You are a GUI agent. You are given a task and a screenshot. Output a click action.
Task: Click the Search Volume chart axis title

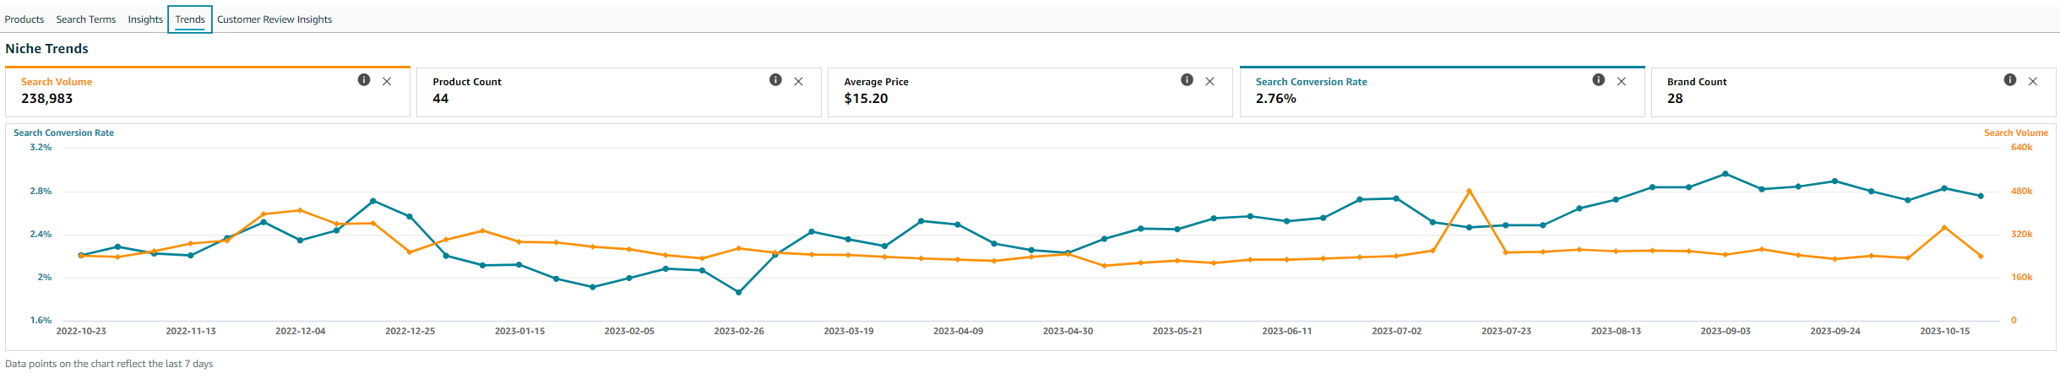pyautogui.click(x=2016, y=133)
